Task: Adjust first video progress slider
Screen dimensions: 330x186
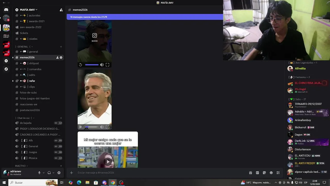Action: click(x=92, y=65)
